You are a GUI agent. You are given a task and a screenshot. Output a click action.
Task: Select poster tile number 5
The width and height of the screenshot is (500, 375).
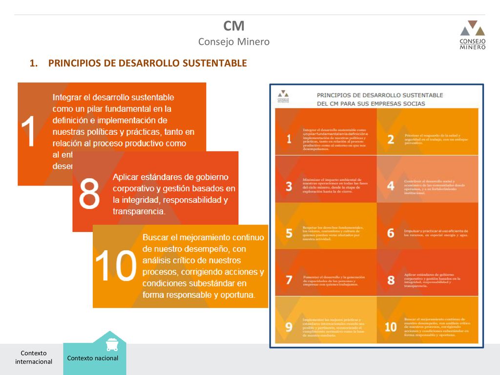[x=326, y=226]
